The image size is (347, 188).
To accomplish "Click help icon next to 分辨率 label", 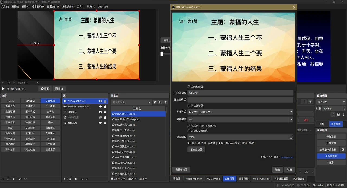I will pos(185,111).
